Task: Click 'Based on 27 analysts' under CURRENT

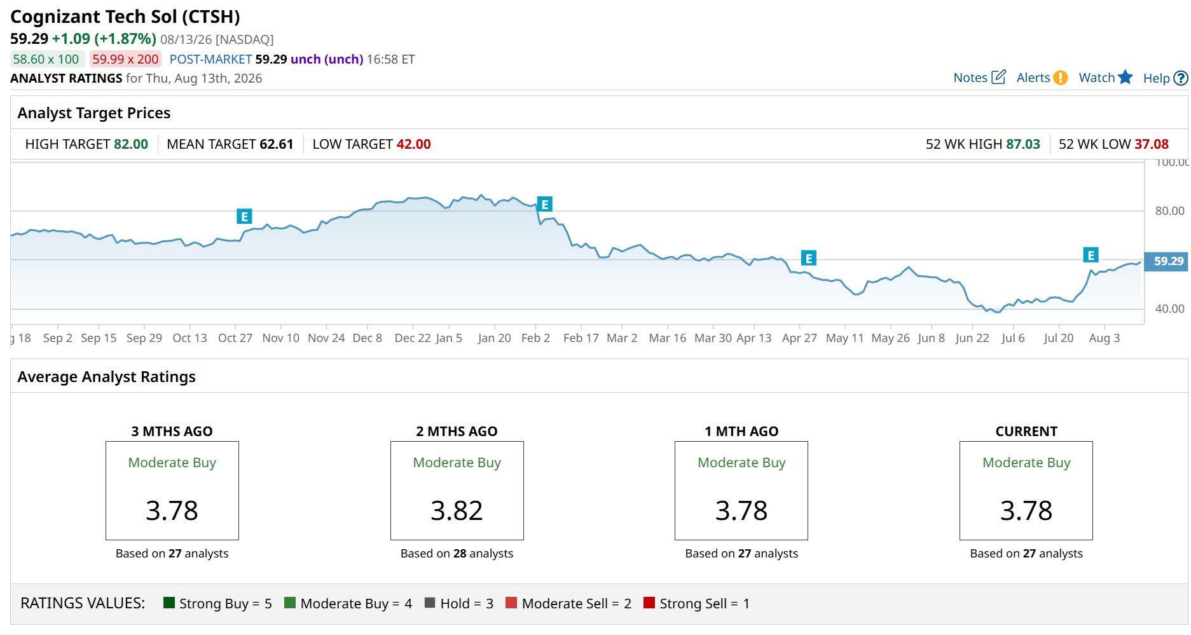Action: 1026,554
